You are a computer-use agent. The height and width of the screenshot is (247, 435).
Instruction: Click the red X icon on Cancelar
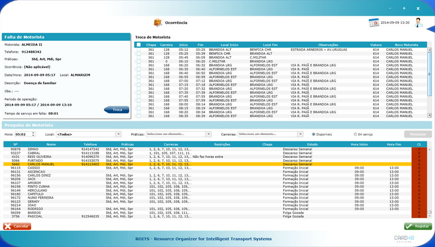click(8, 226)
